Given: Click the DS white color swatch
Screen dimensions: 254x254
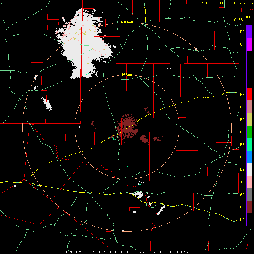Looking at the screenshot, I should 249,169.
